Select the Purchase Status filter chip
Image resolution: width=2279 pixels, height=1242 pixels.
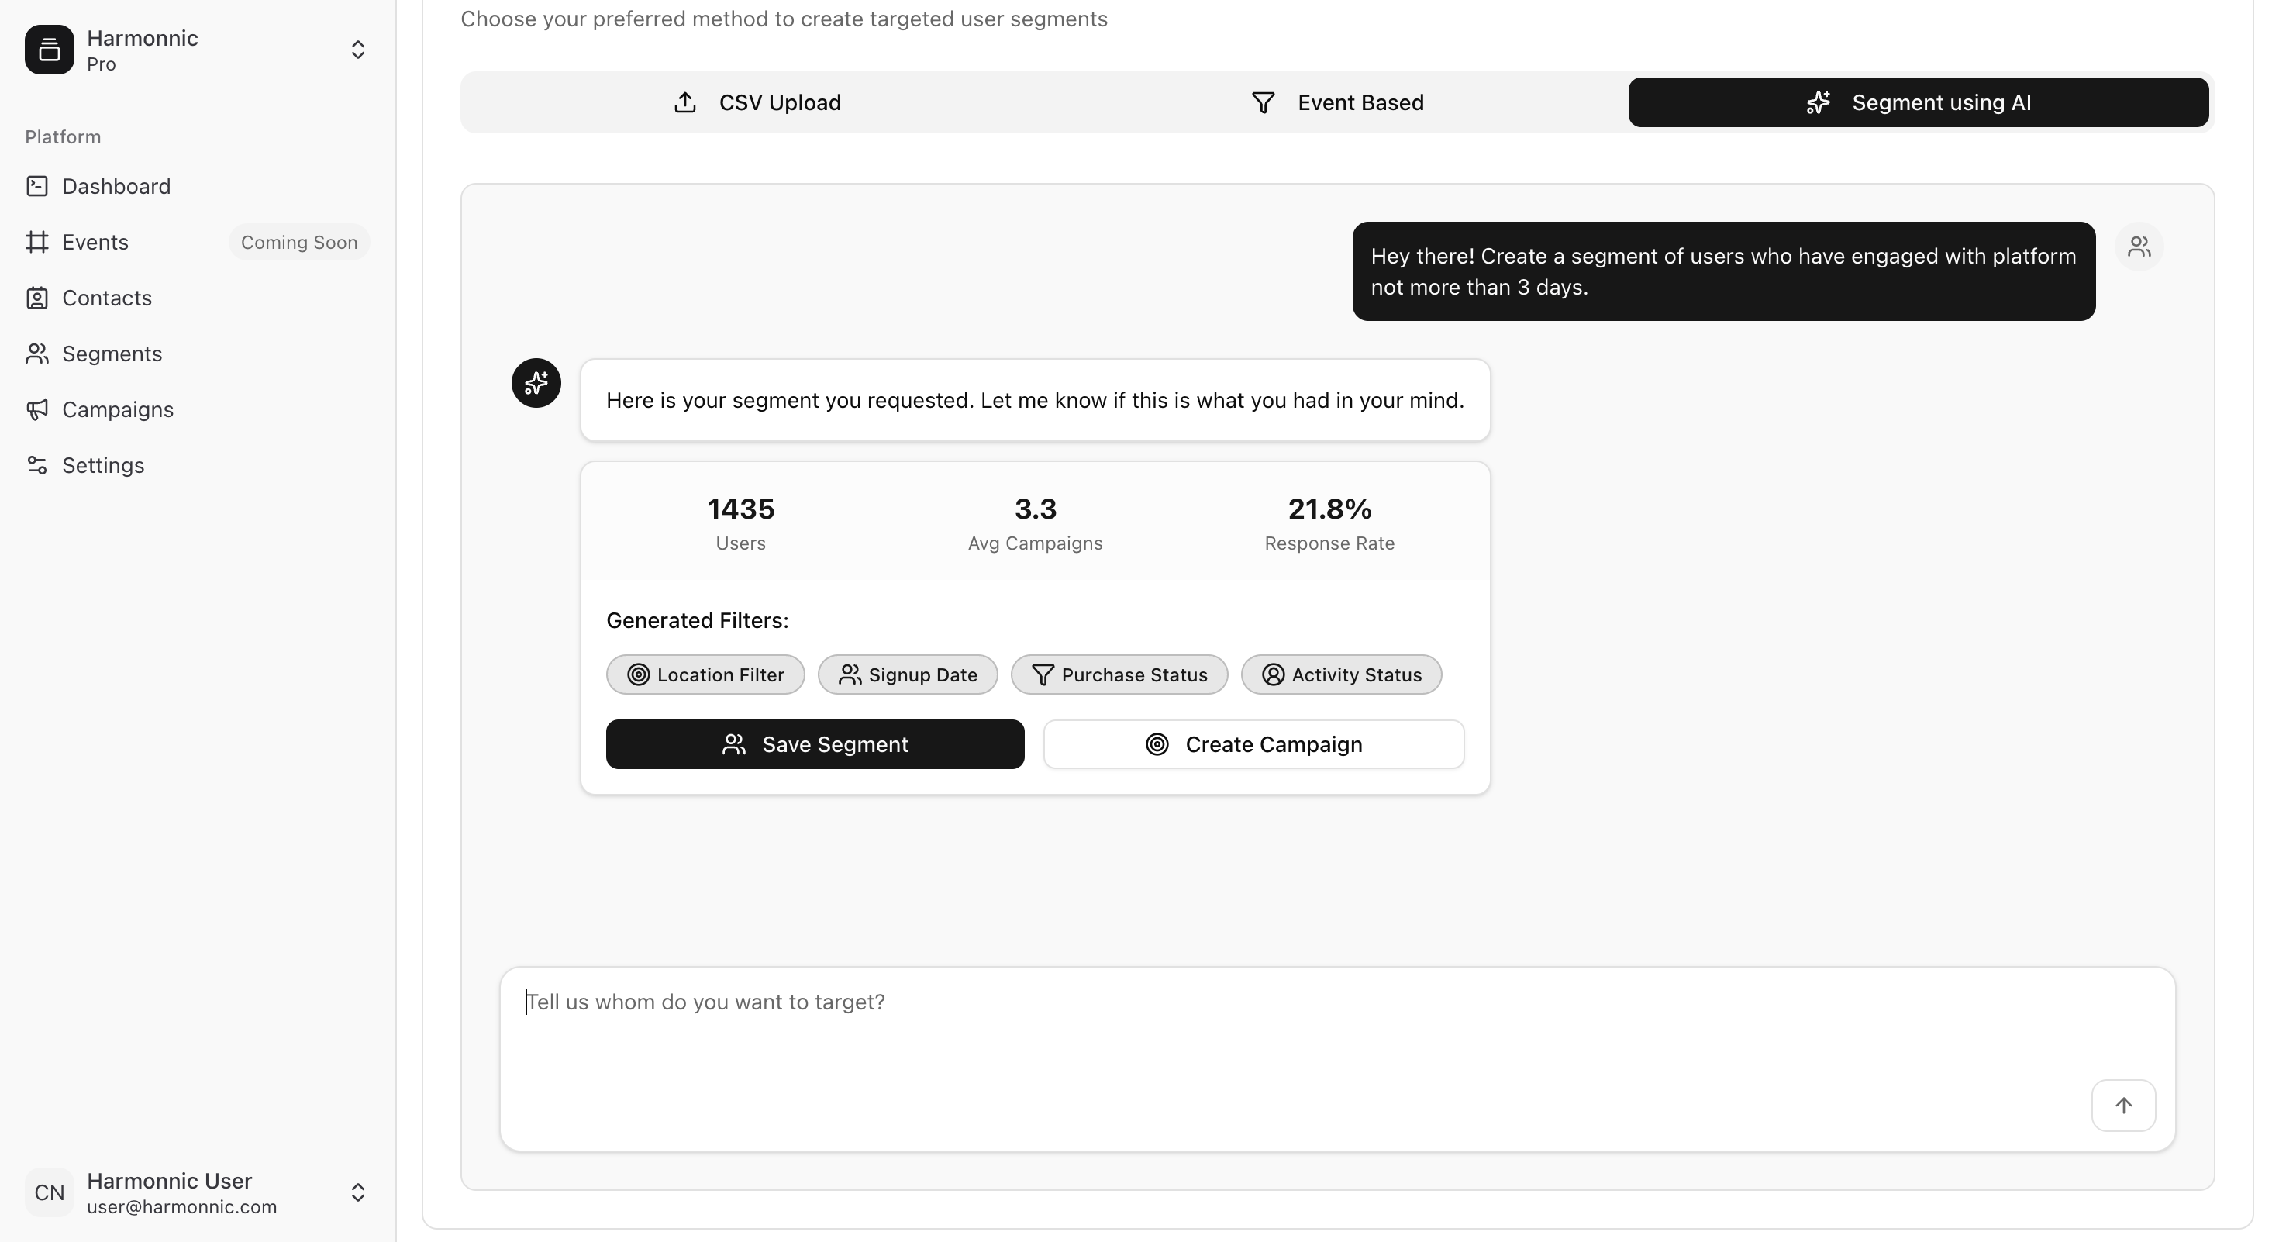(1119, 674)
